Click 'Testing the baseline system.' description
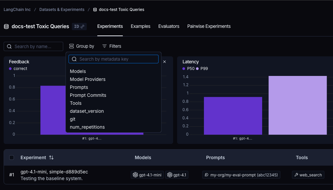The width and height of the screenshot is (333, 190). [52, 178]
